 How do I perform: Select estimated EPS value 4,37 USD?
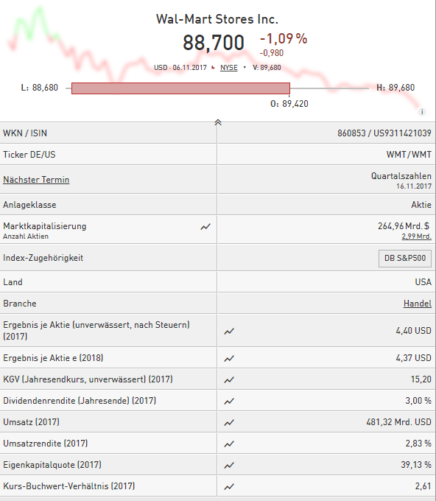(414, 357)
